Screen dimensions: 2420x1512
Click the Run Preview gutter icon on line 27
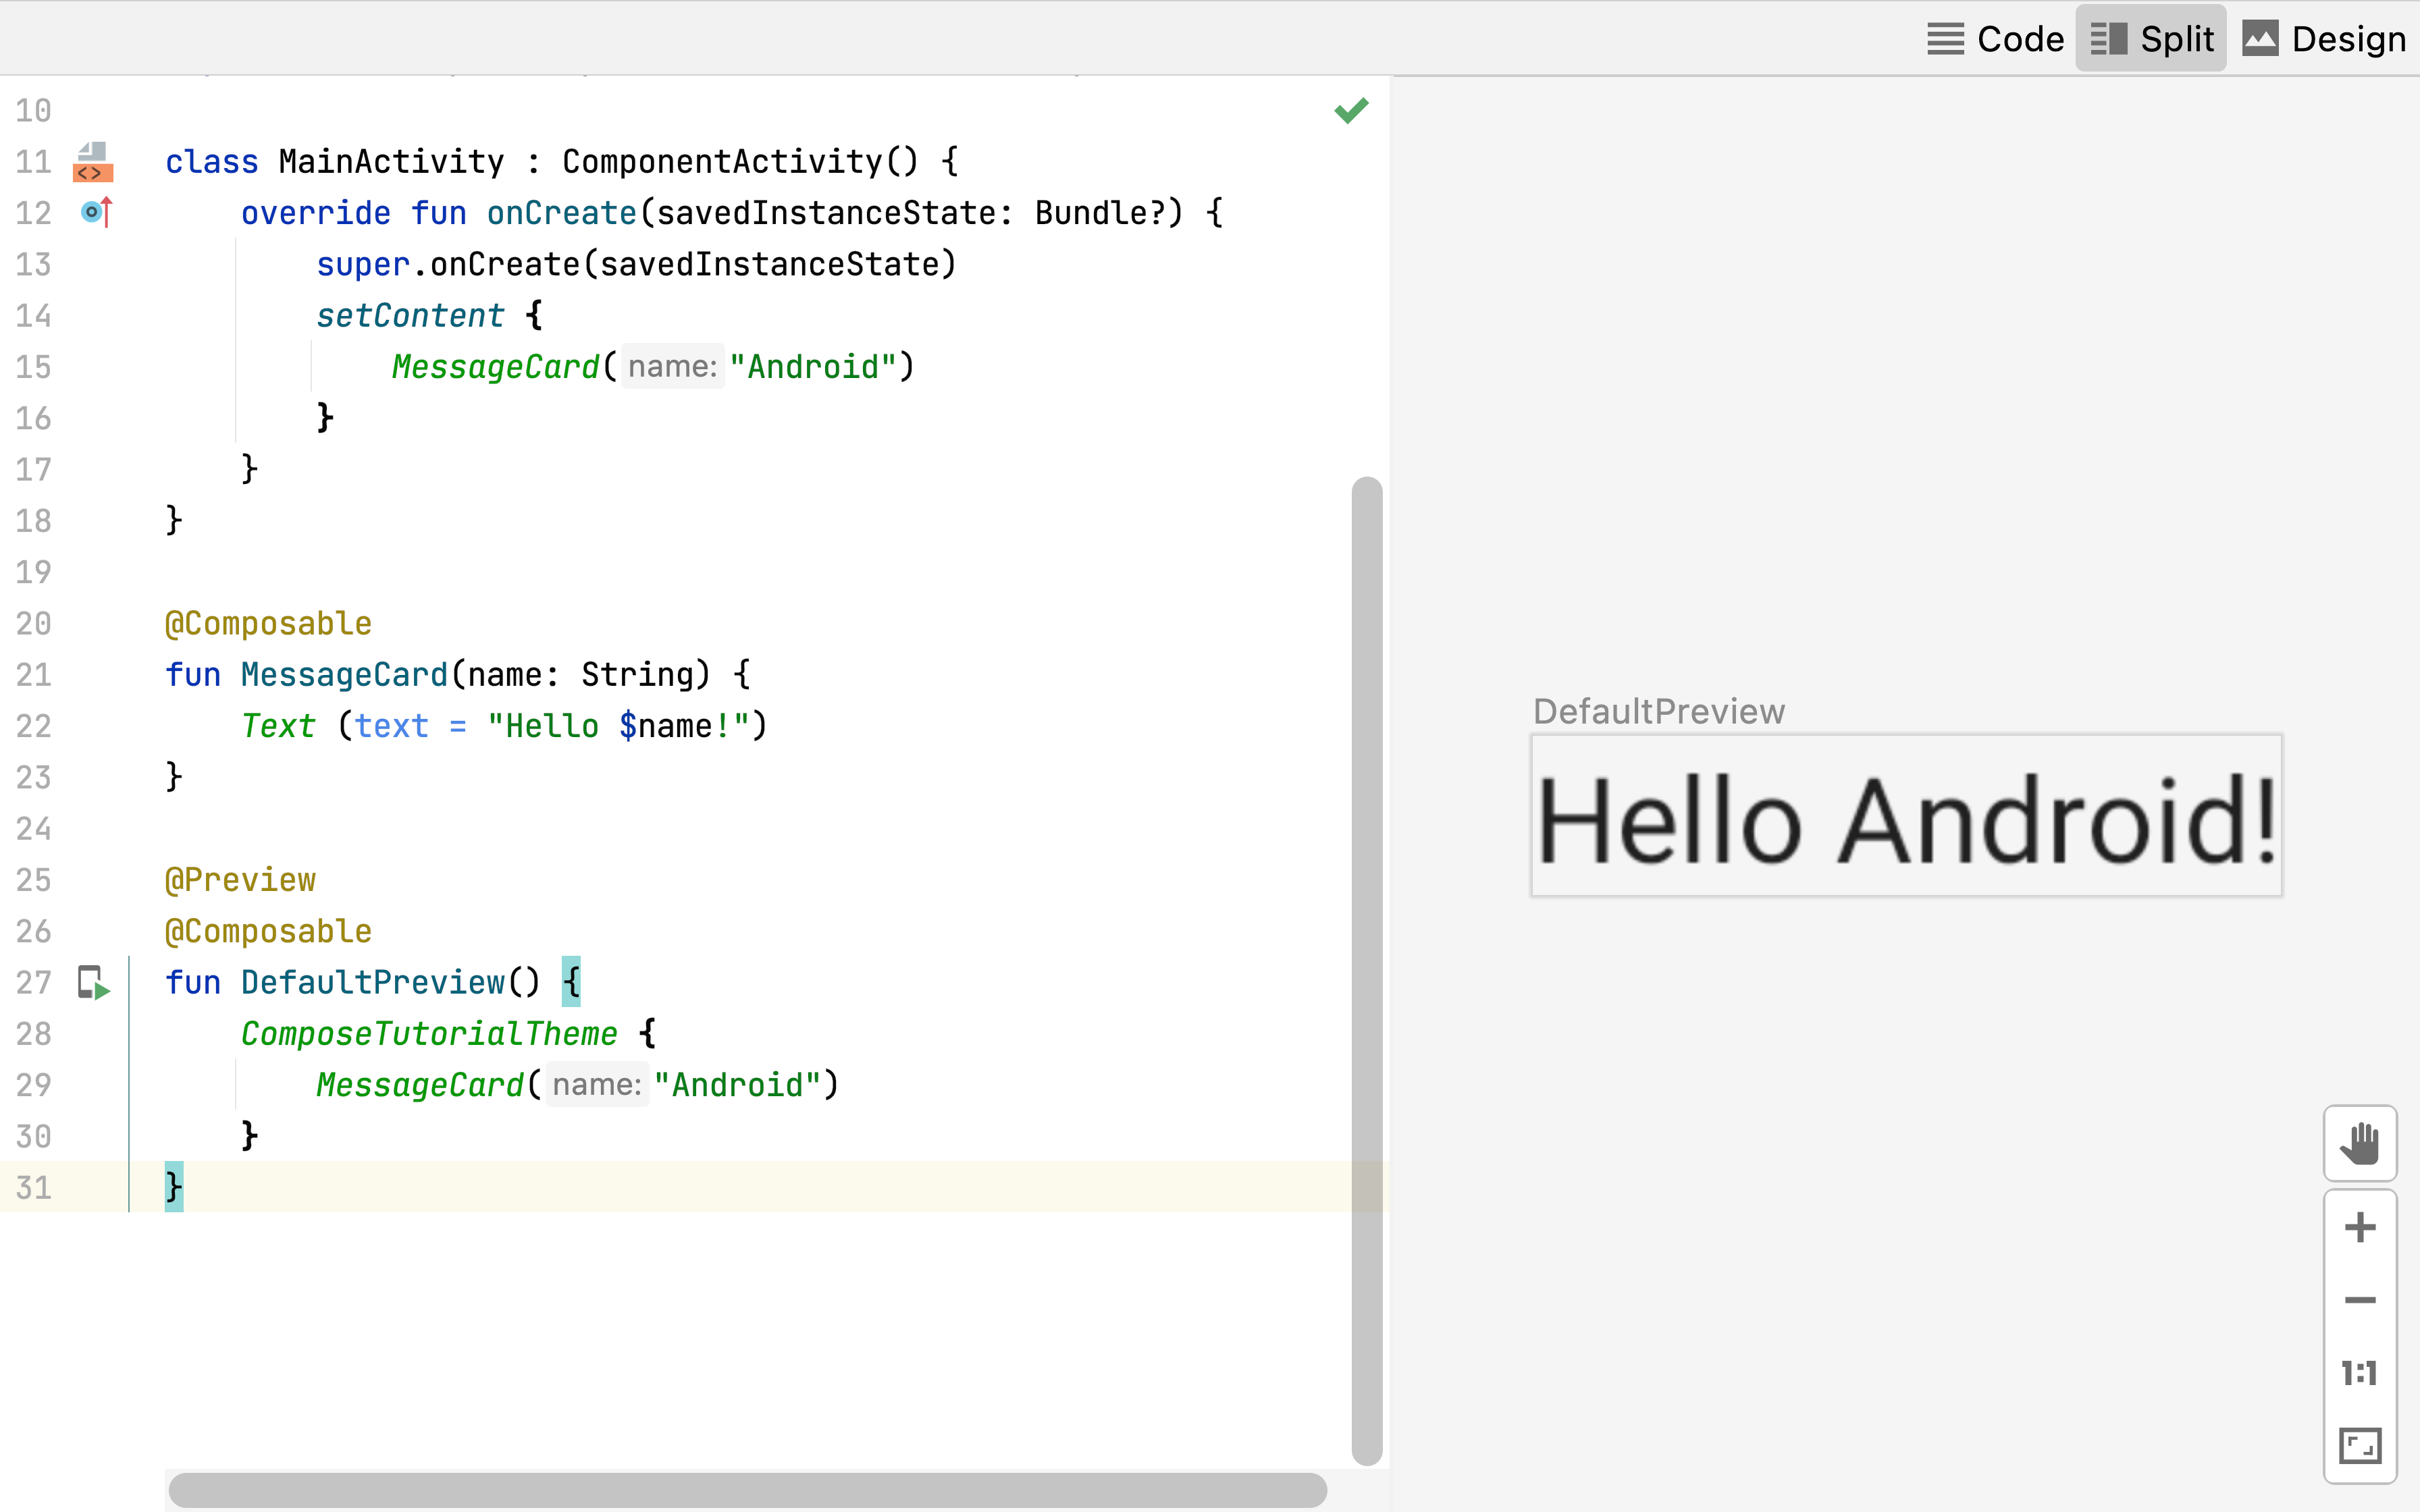click(94, 983)
